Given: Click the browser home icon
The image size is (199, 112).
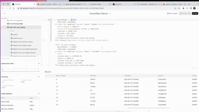Looking at the screenshot, I should point(14,8).
